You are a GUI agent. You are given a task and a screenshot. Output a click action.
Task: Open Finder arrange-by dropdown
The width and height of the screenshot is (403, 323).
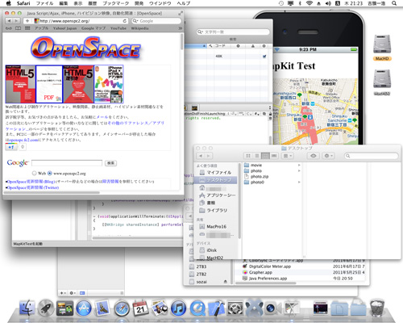(x=288, y=156)
